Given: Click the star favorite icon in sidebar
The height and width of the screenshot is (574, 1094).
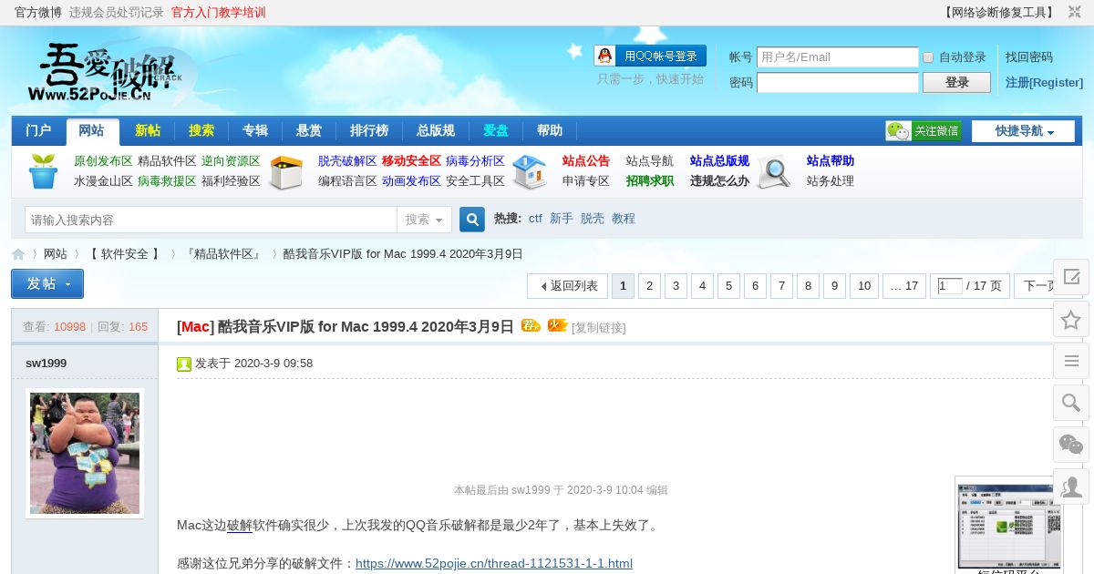Looking at the screenshot, I should [1071, 319].
